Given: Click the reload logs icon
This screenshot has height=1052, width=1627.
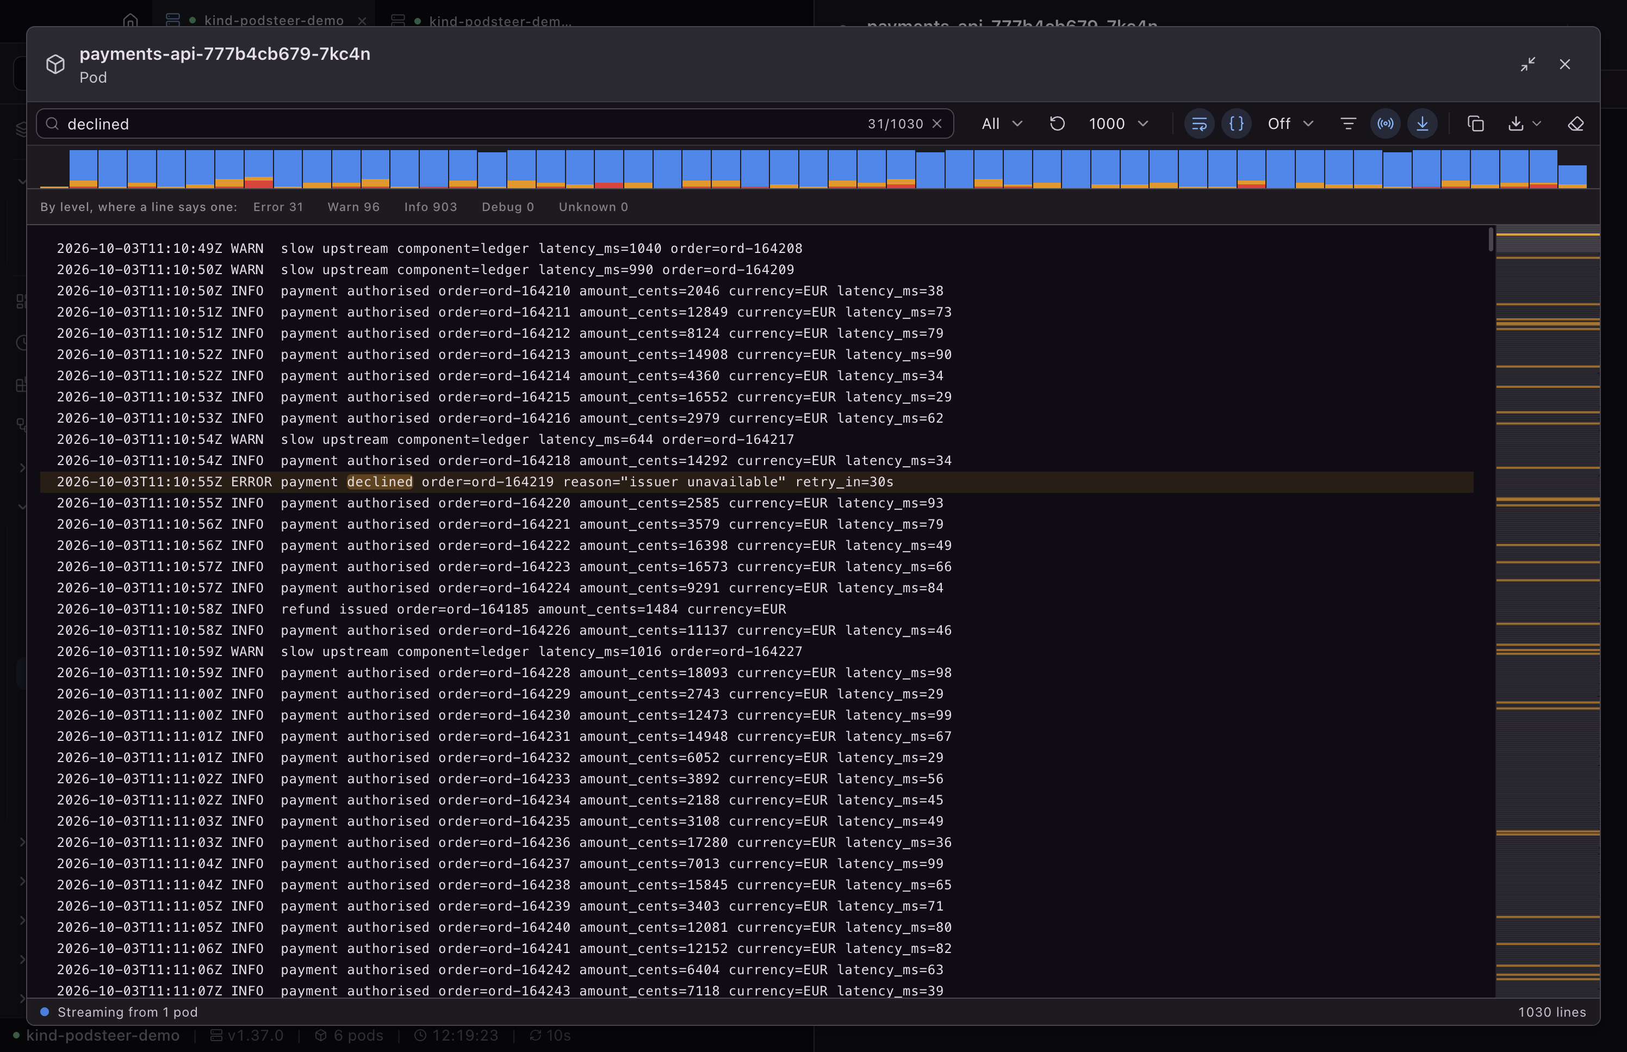Looking at the screenshot, I should [1057, 123].
